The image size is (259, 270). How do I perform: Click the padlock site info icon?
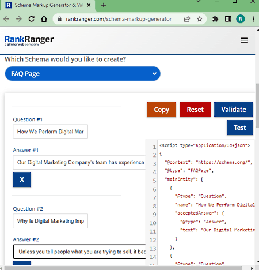point(60,19)
